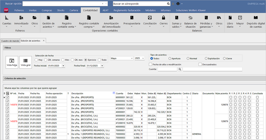
Task: Open Gestión de asientos icon
Action: pos(48,18)
